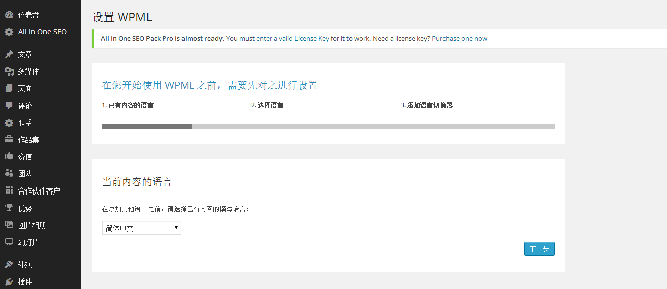Follow the 'enter a valid License Key' link
Screen dimensions: 667x289
pos(292,38)
